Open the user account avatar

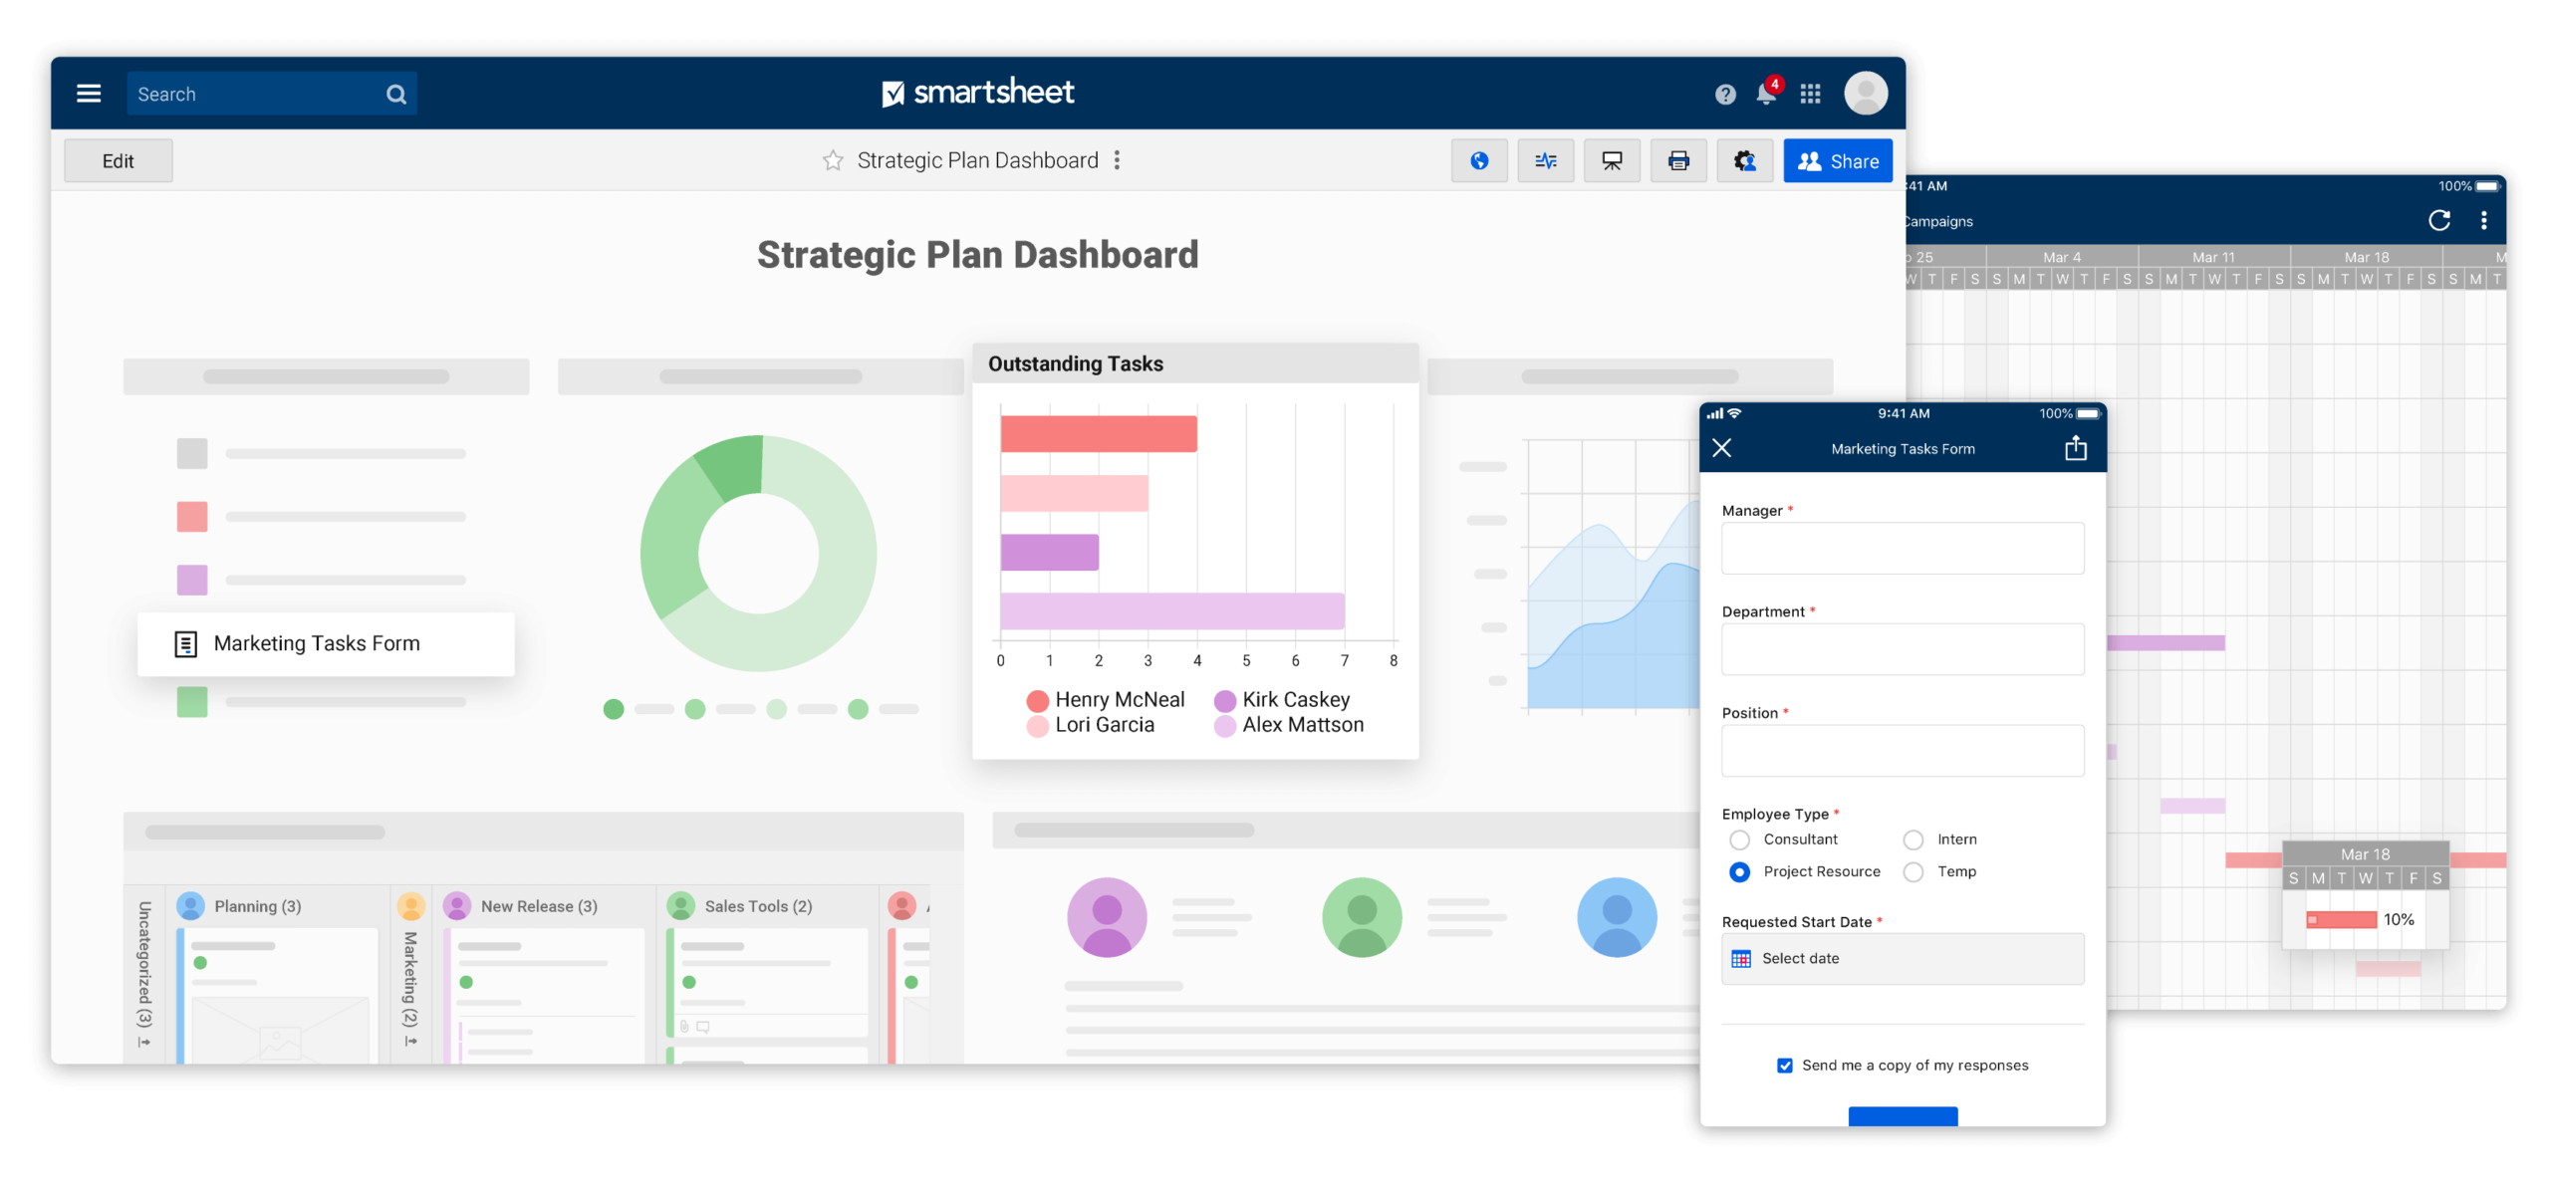click(x=1865, y=93)
